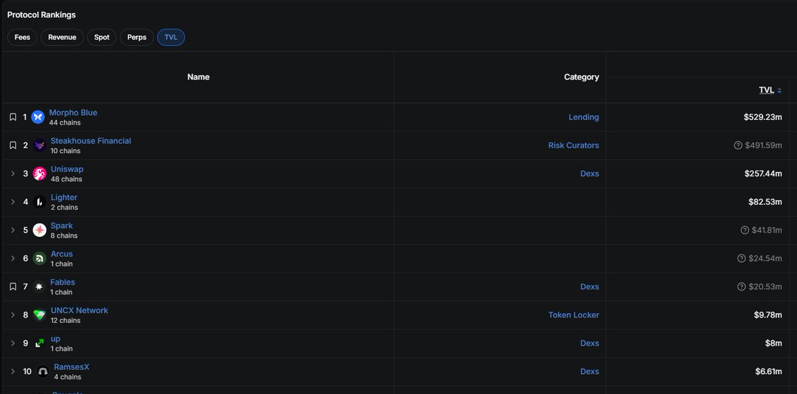The image size is (797, 394).
Task: Open the Dexs category in RamsesX row
Action: coord(590,371)
